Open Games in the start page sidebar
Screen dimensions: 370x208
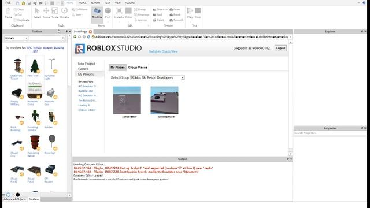coord(83,69)
